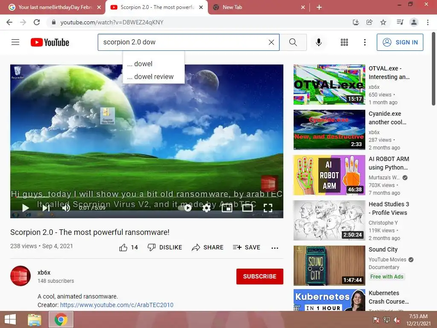Close the New Tab tab
The width and height of the screenshot is (437, 328).
[303, 7]
